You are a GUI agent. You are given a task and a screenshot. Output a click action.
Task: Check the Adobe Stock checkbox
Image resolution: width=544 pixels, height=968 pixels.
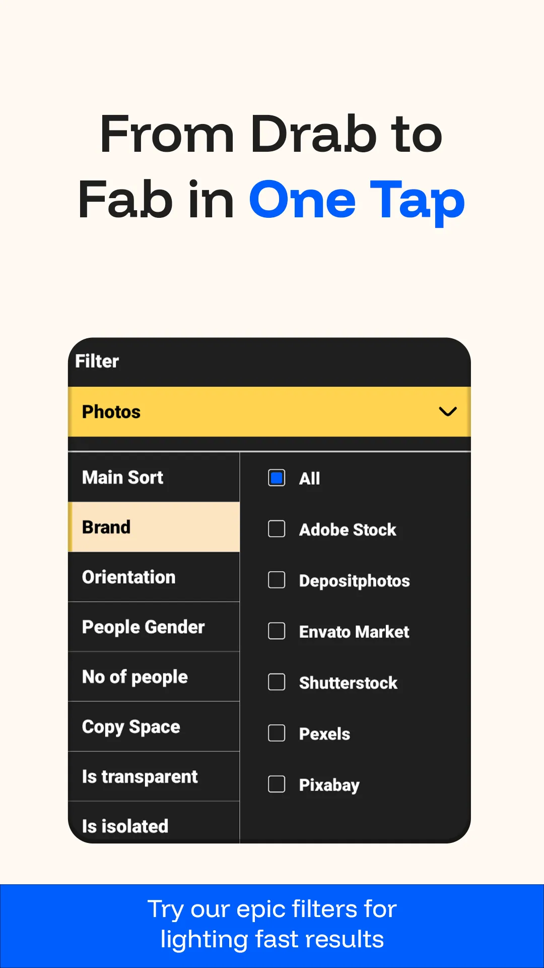pyautogui.click(x=277, y=529)
